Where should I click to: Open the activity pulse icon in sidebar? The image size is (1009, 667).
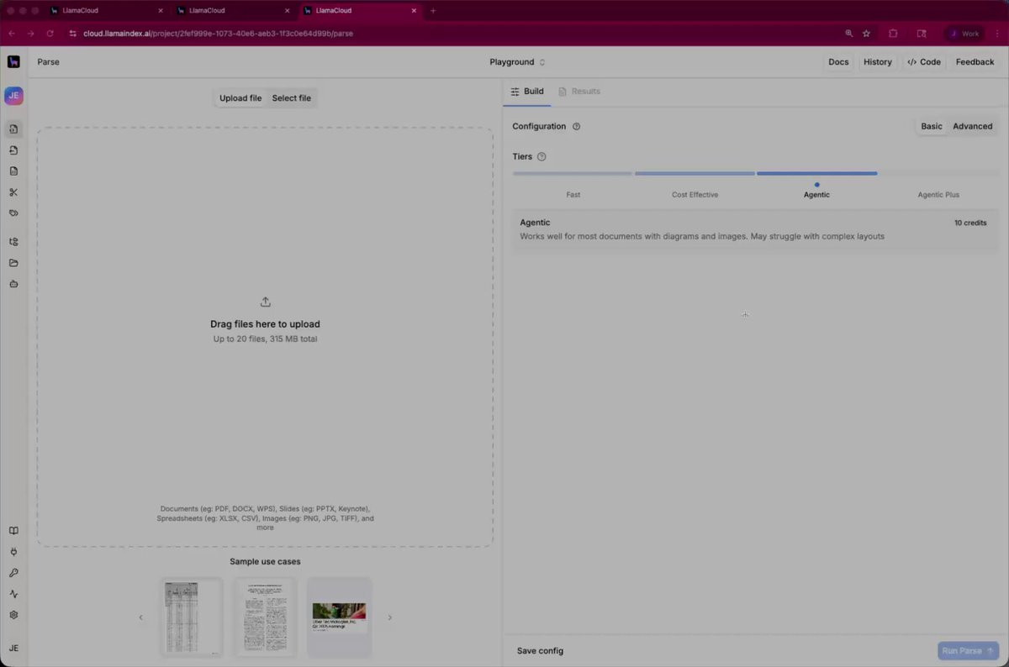pyautogui.click(x=13, y=594)
